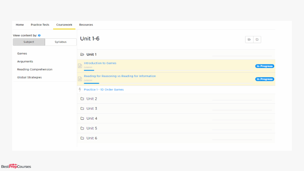Image resolution: width=304 pixels, height=171 pixels.
Task: Switch view to Subject
Action: tap(29, 42)
